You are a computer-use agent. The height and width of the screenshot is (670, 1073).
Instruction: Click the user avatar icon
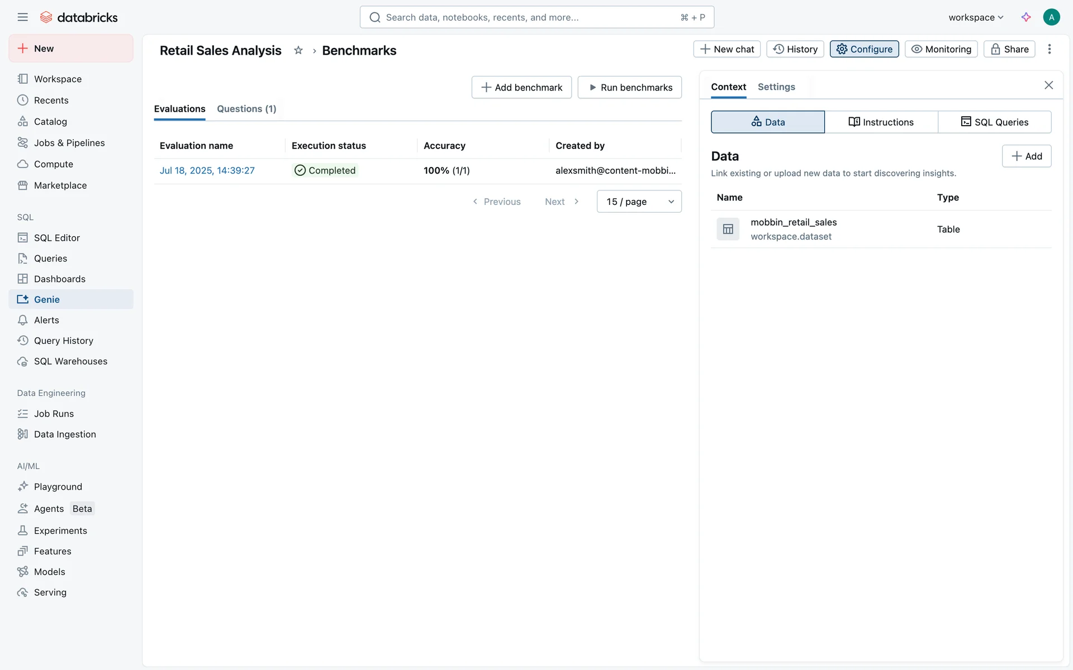pos(1051,17)
